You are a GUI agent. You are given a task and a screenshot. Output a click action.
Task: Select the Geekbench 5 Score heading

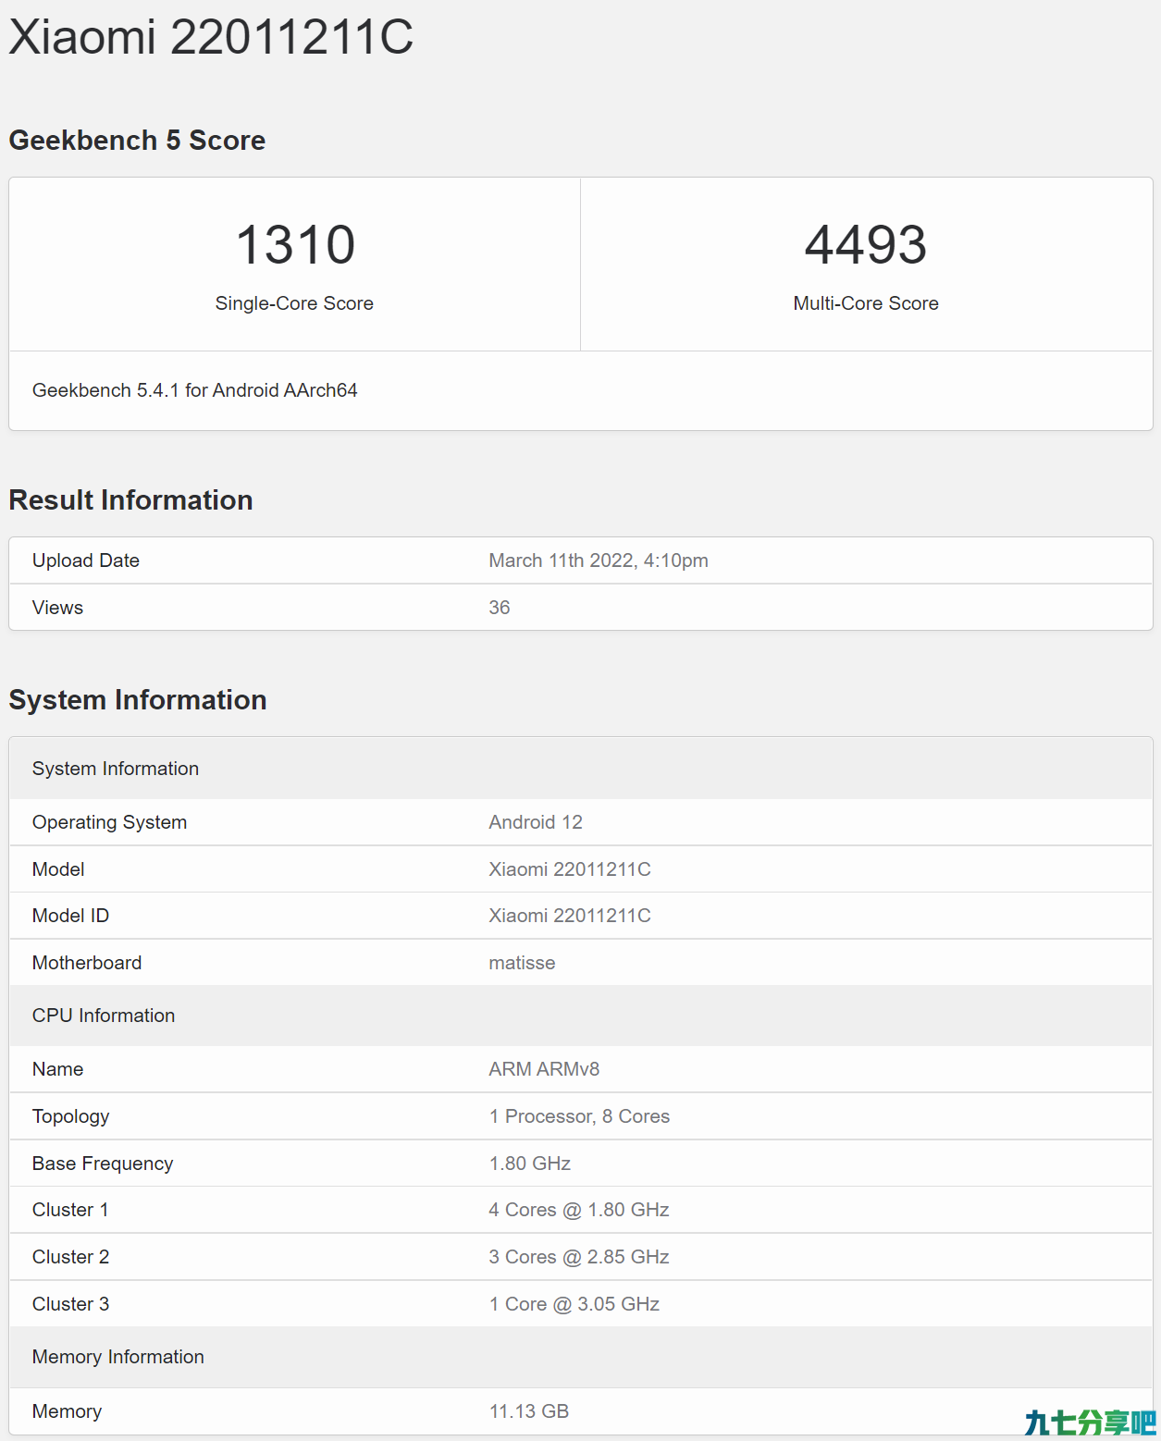137,141
